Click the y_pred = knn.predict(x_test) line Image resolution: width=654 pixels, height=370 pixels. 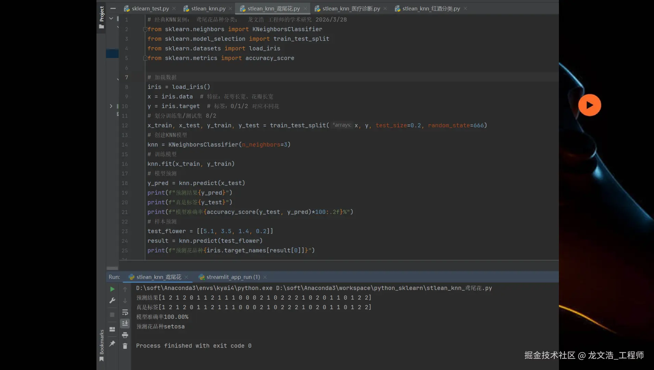(196, 183)
